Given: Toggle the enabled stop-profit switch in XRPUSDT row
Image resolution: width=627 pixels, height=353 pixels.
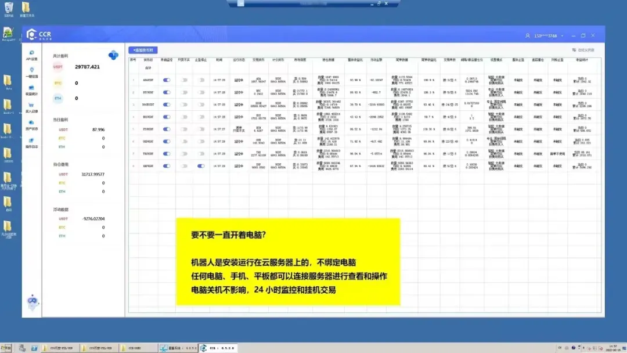Looking at the screenshot, I should [x=201, y=166].
